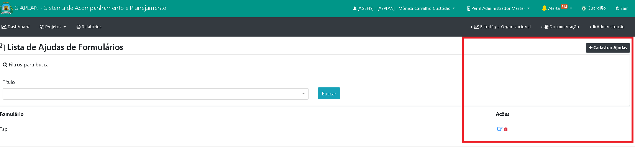Click the Ações column header
This screenshot has height=148, width=635.
coord(502,114)
